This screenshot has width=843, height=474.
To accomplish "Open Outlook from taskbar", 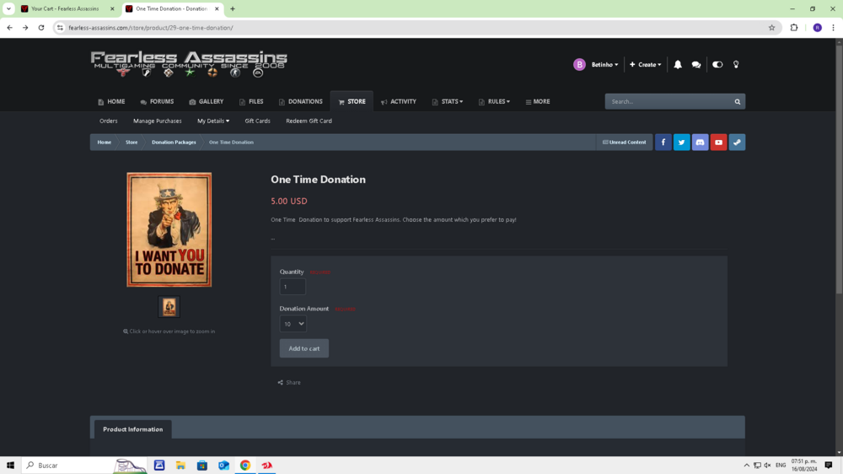I will pyautogui.click(x=223, y=465).
